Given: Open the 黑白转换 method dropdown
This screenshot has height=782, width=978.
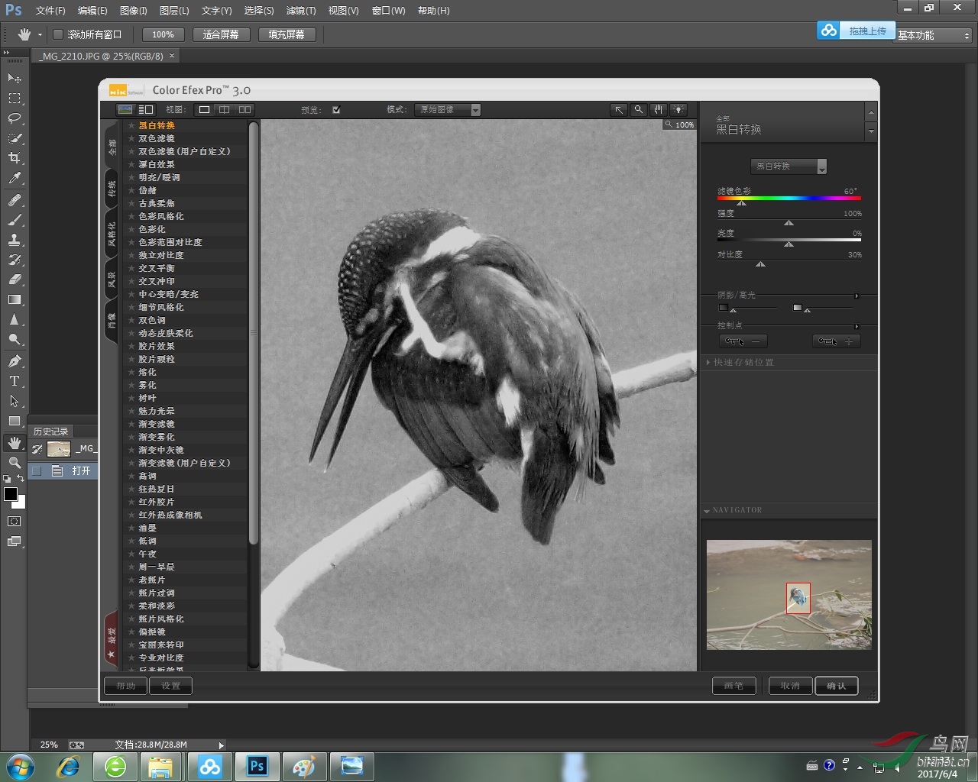Looking at the screenshot, I should point(789,166).
